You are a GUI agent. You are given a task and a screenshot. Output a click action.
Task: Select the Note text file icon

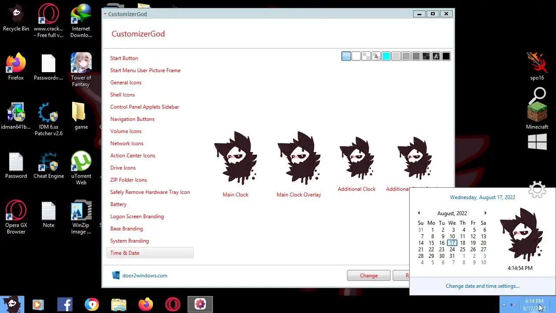[49, 214]
